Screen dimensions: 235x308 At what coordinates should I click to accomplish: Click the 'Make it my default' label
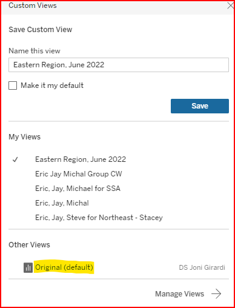52,85
